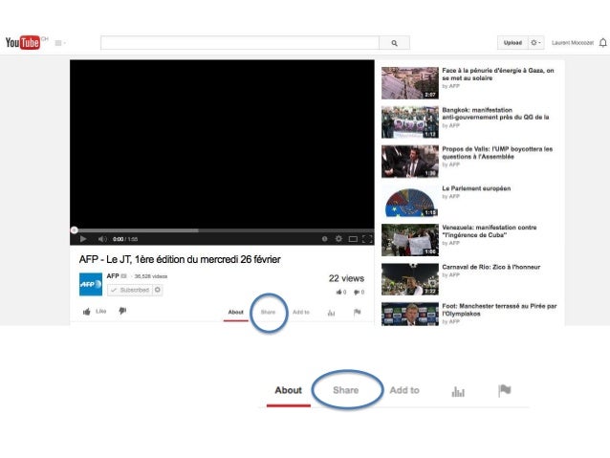
Task: Open the Gaza solar energy video thumbnail
Action: (409, 83)
